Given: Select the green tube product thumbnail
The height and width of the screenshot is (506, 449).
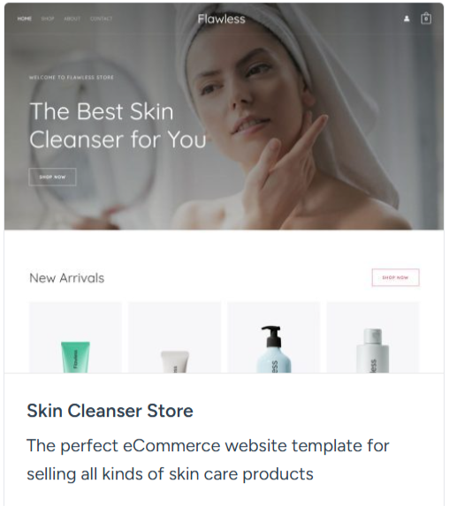Looking at the screenshot, I should 76,337.
